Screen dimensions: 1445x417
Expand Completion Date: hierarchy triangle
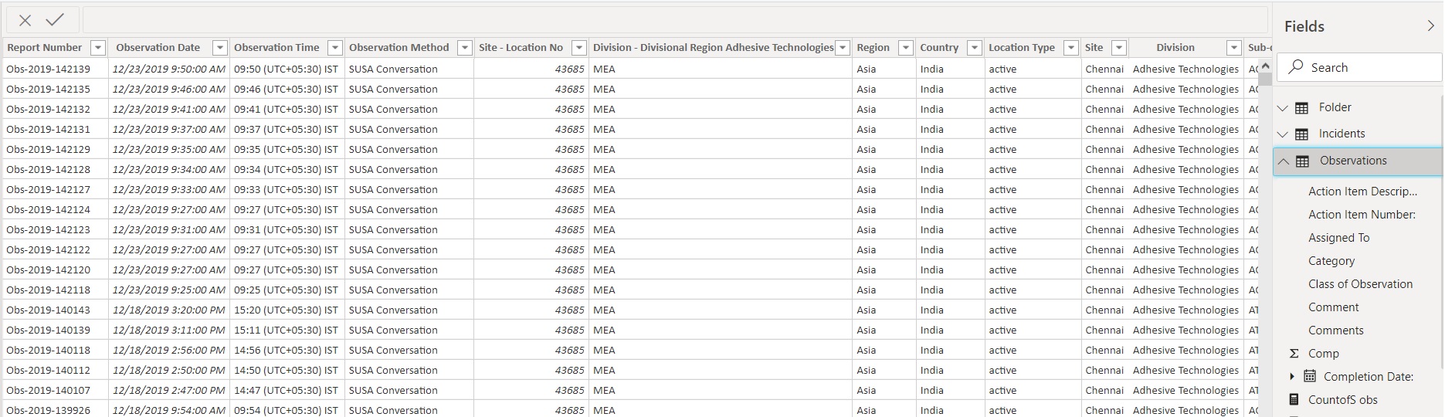pos(1292,376)
